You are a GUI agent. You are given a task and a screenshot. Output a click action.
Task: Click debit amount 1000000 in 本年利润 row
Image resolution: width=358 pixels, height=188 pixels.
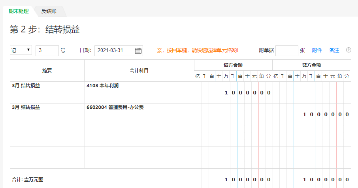point(234,93)
